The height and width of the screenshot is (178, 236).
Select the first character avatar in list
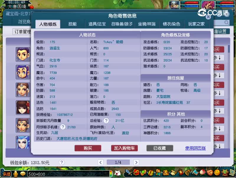coord(23,54)
